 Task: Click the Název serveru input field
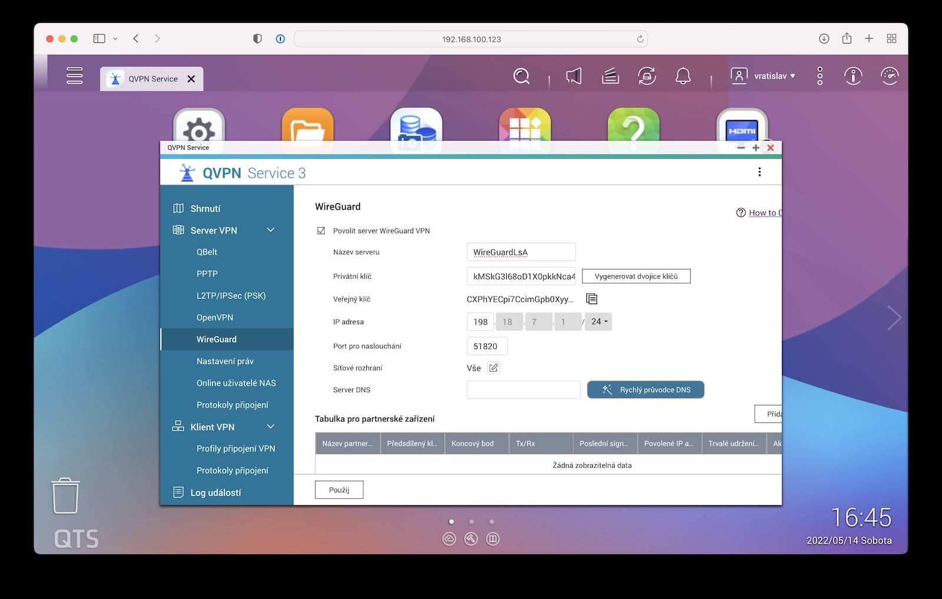click(521, 252)
